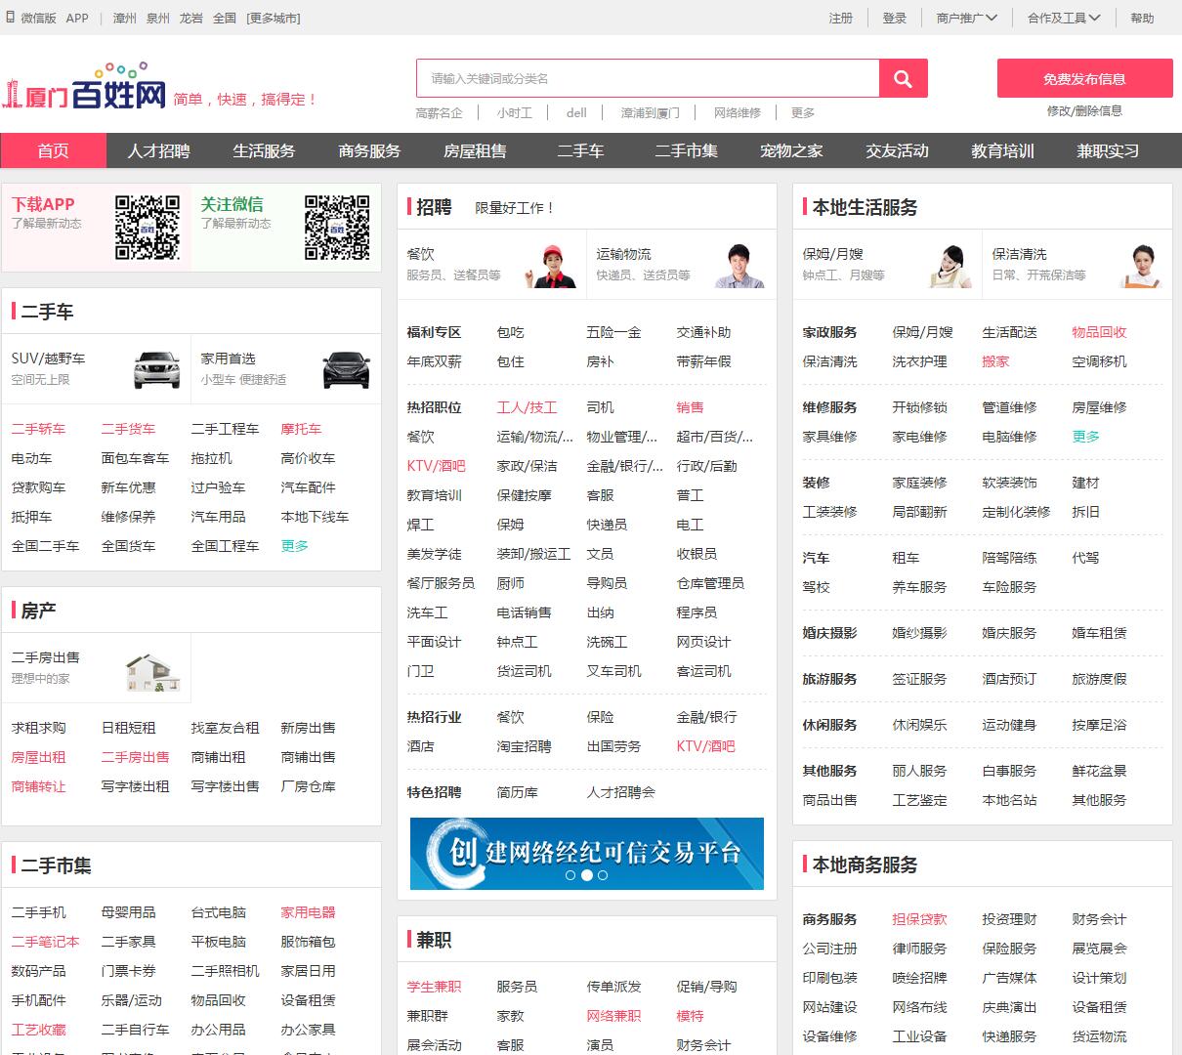Image resolution: width=1182 pixels, height=1055 pixels.
Task: Open the 房屋租售 navigation tab
Action: point(475,150)
